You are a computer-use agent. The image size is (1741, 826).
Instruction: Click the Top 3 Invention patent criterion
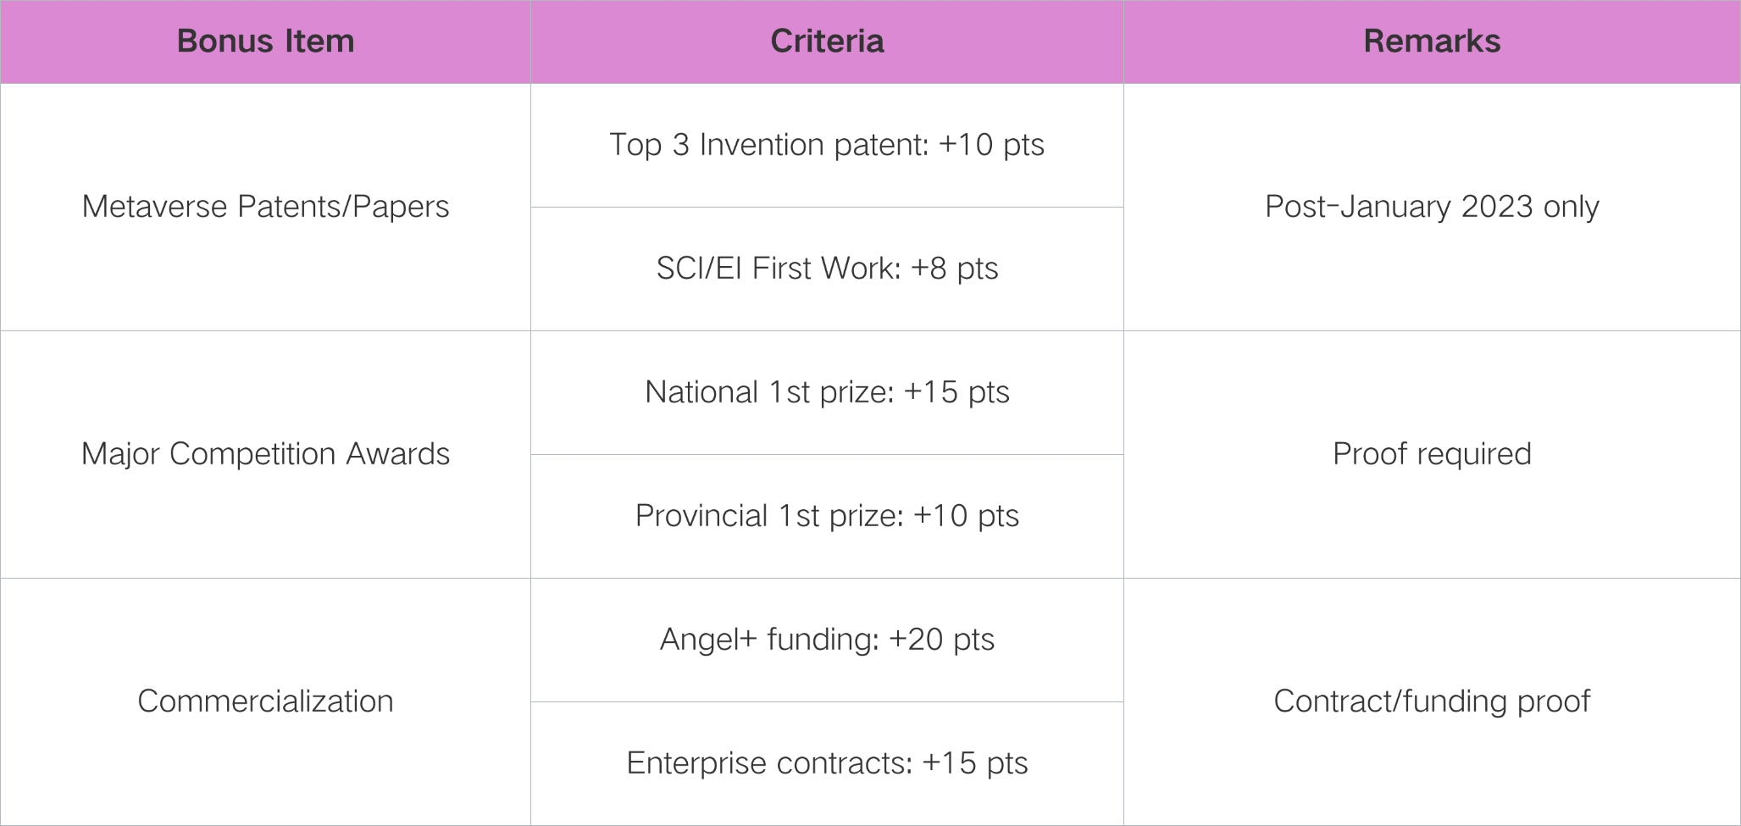(827, 145)
